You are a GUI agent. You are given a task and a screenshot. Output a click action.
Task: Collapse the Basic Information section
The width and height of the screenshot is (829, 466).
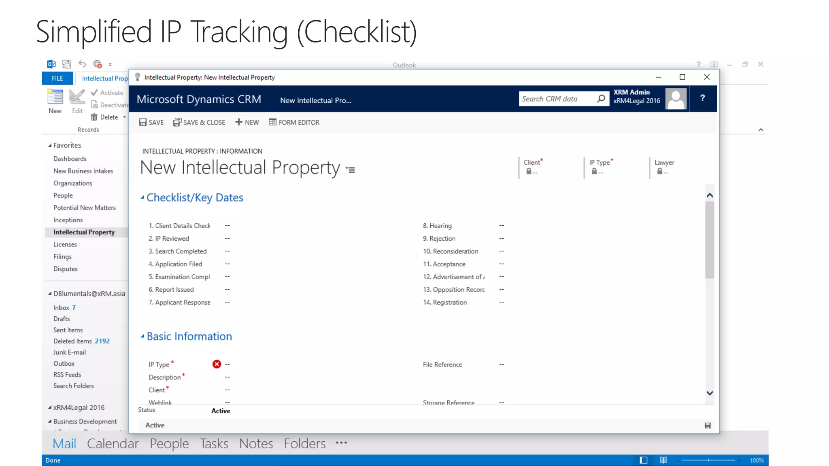[142, 336]
